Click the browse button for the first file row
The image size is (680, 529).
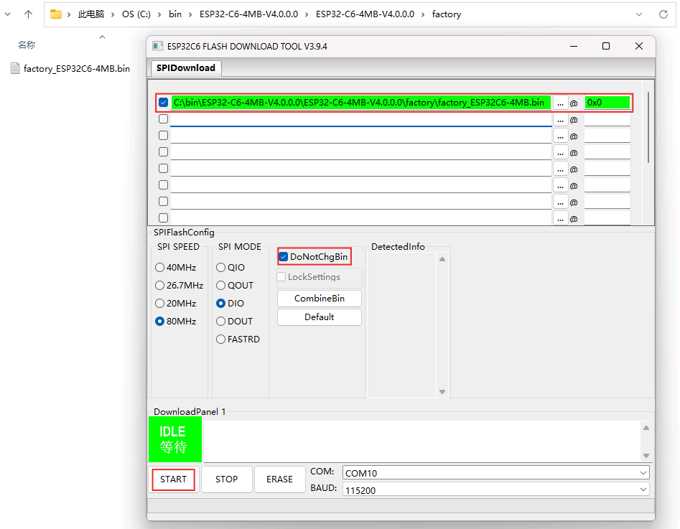560,103
